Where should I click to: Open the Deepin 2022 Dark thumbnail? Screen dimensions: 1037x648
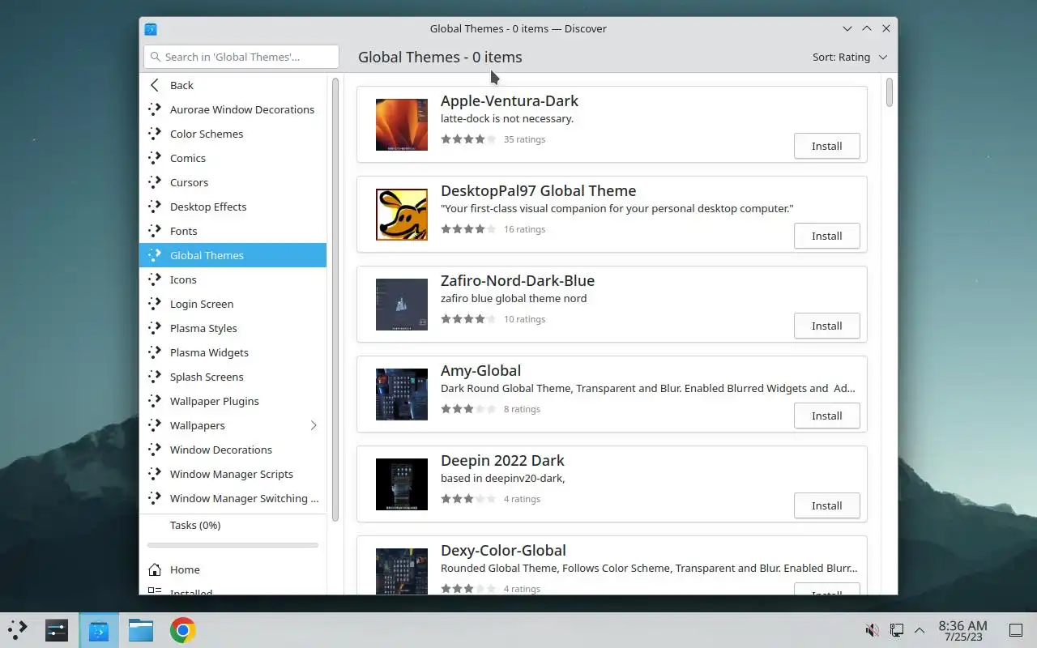click(402, 484)
